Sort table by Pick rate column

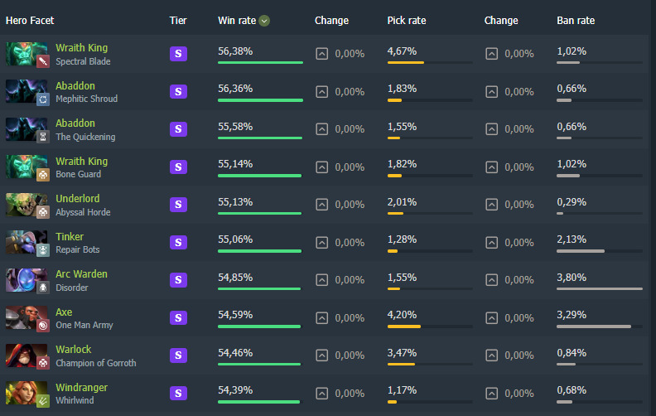coord(407,21)
